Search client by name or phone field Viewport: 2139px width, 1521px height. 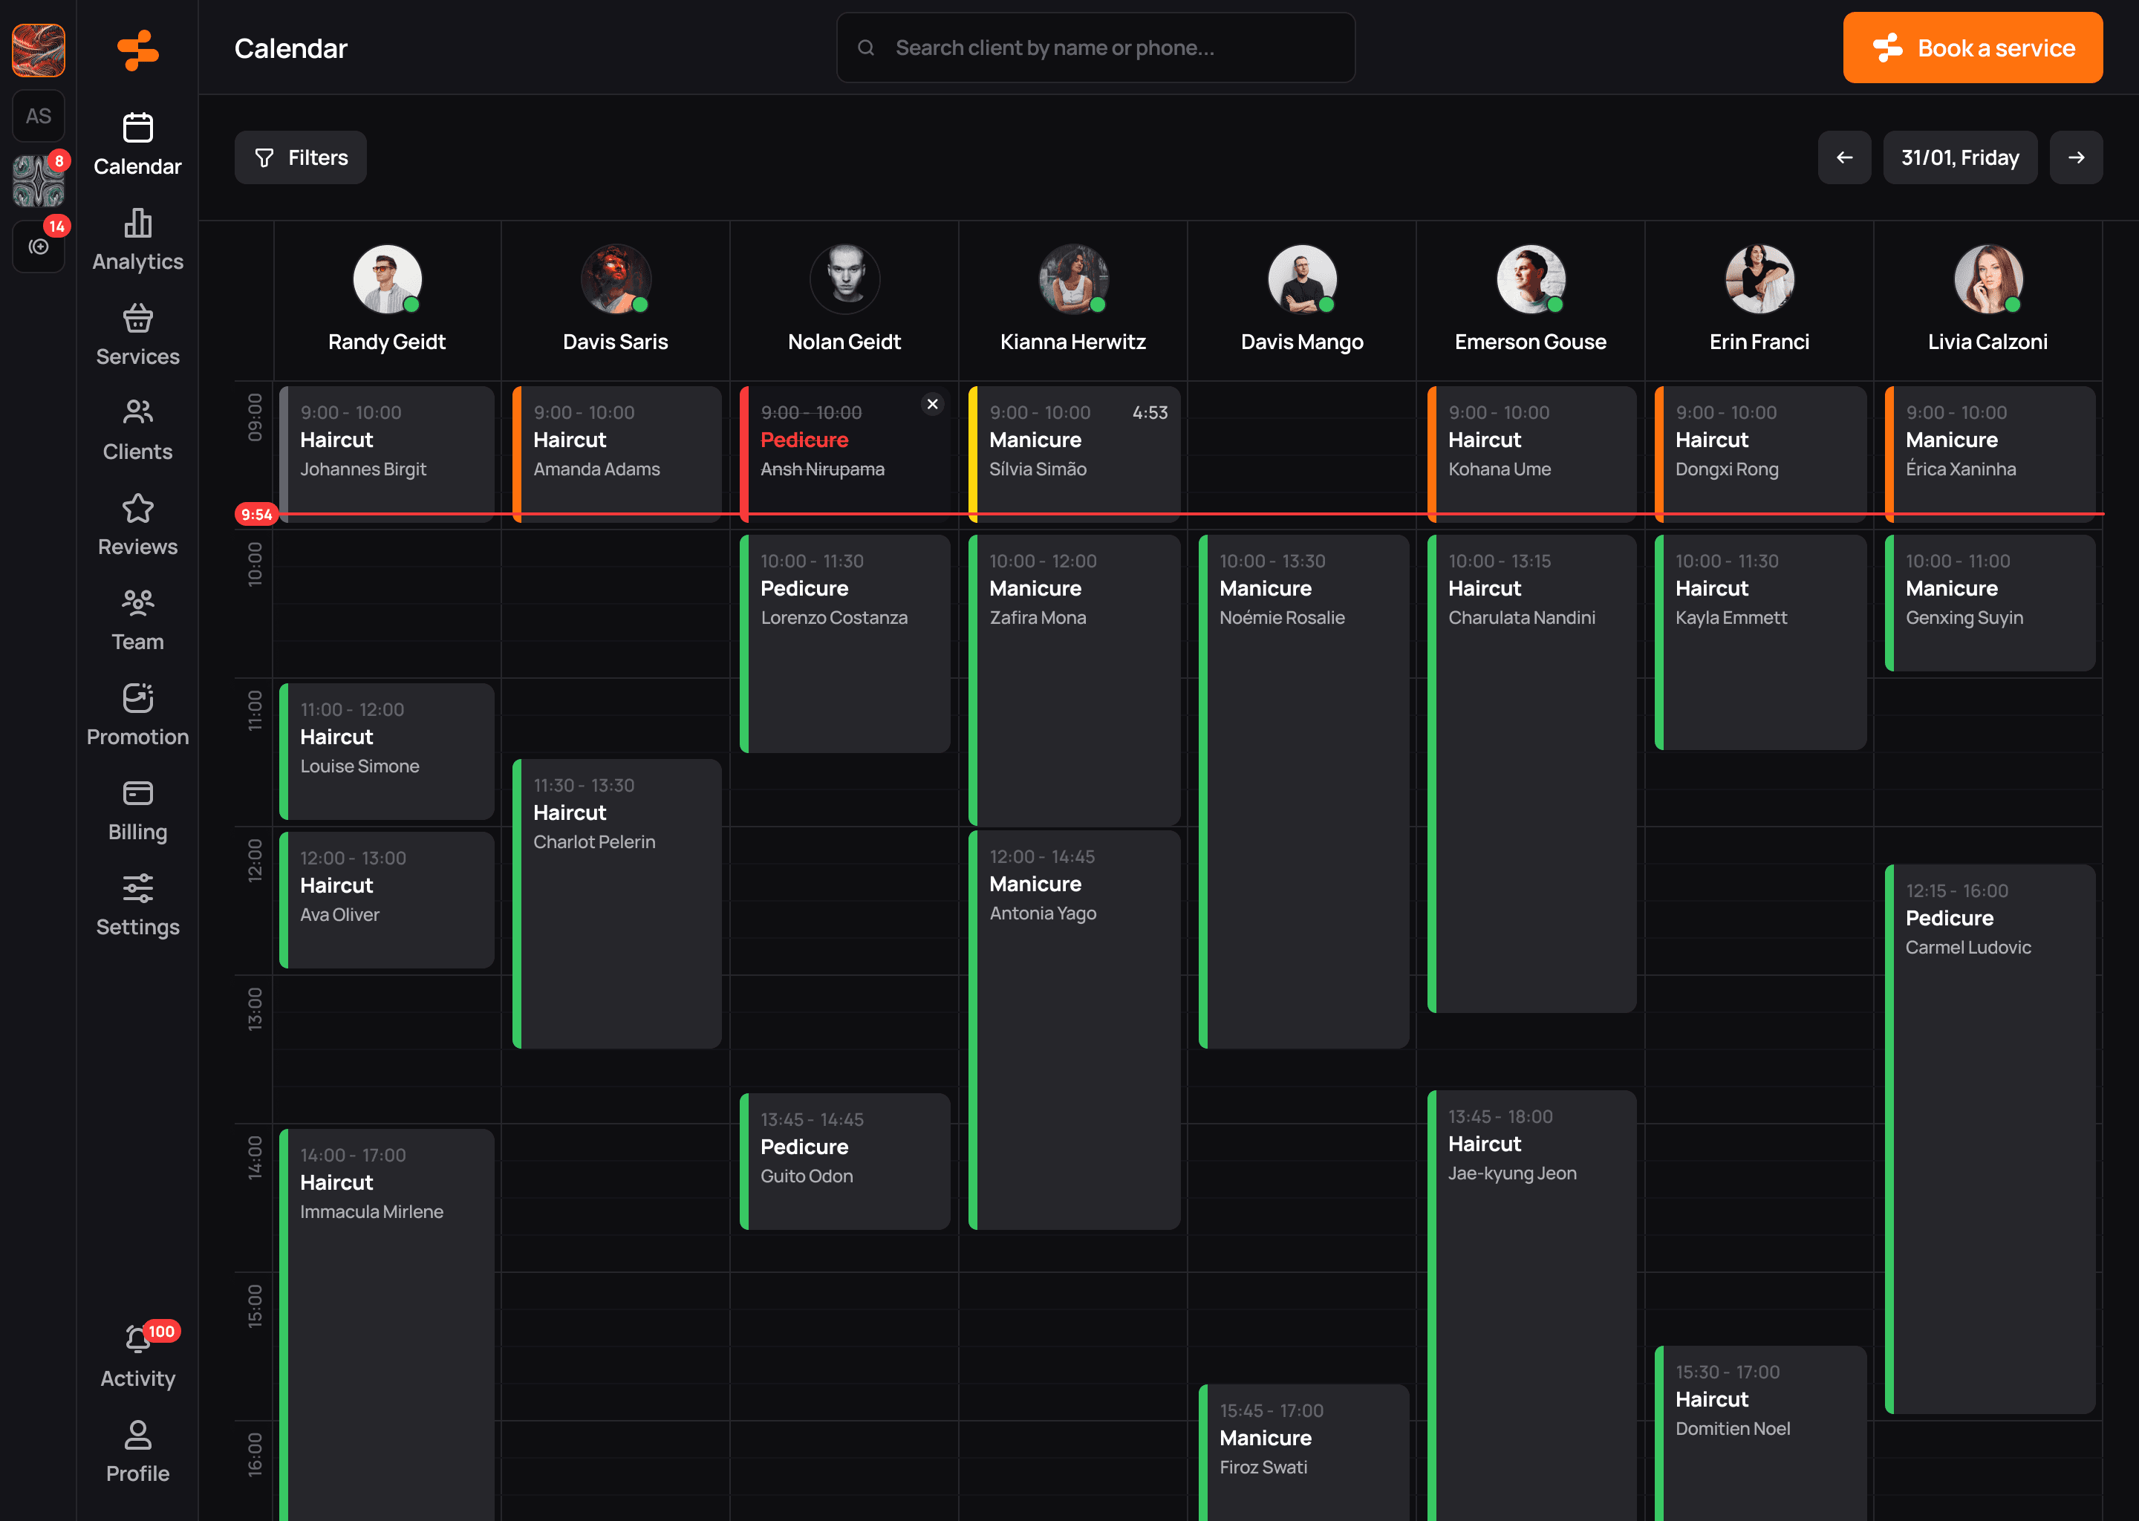[1095, 48]
